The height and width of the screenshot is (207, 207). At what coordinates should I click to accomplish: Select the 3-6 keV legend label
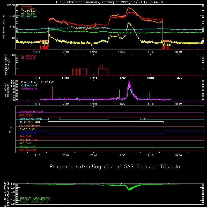(27, 6)
